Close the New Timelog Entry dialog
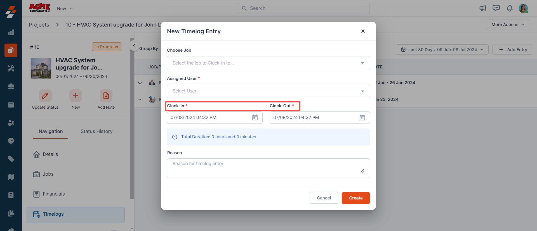Viewport: 537px width, 231px height. pos(363,31)
